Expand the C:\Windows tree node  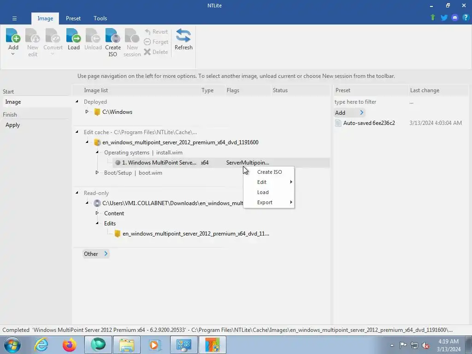(x=87, y=112)
